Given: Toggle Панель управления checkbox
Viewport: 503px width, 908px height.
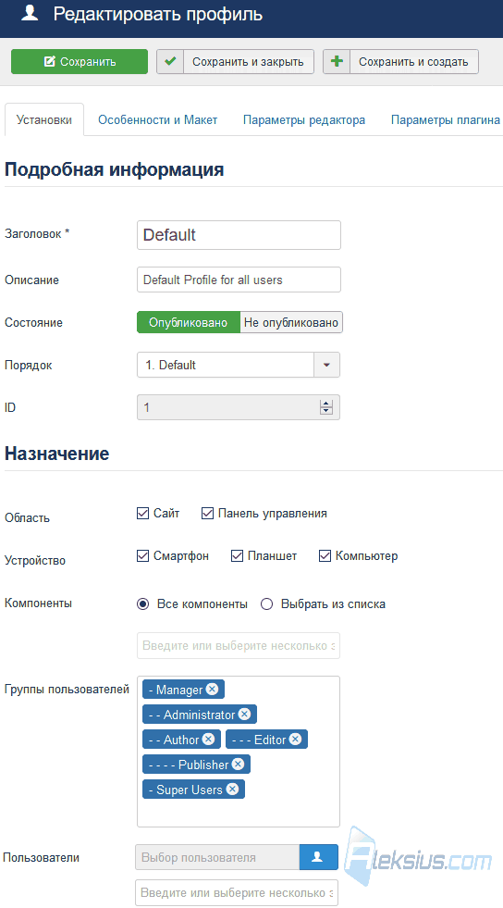Looking at the screenshot, I should coord(207,513).
